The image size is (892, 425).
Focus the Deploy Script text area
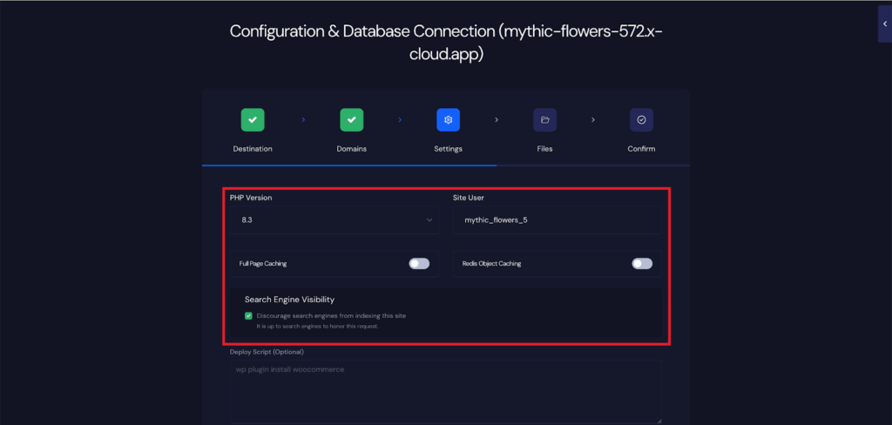[x=444, y=390]
